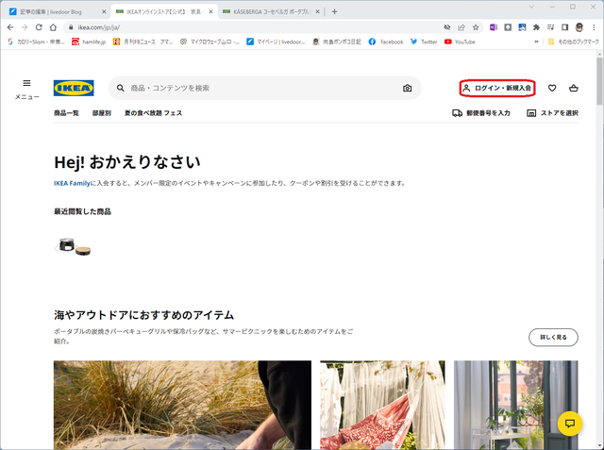Open a new browser tab

coord(334,12)
